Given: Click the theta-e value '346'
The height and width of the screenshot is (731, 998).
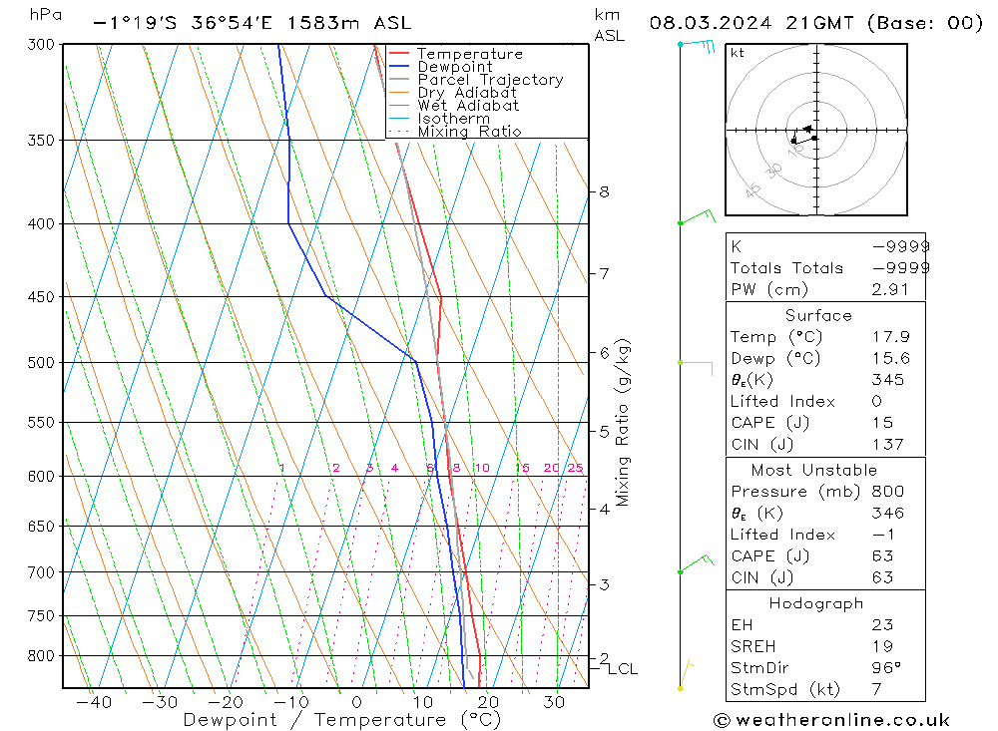Looking at the screenshot, I should (888, 513).
